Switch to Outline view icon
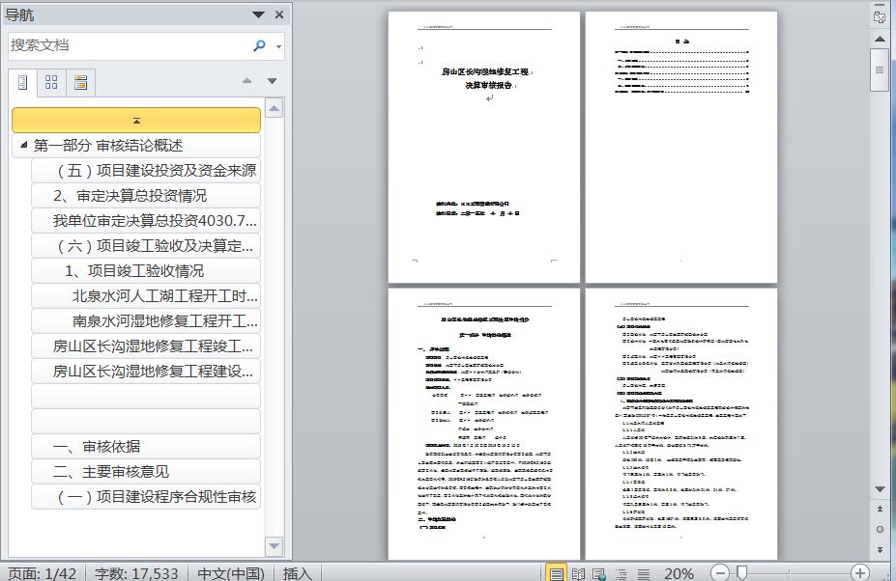 point(621,573)
